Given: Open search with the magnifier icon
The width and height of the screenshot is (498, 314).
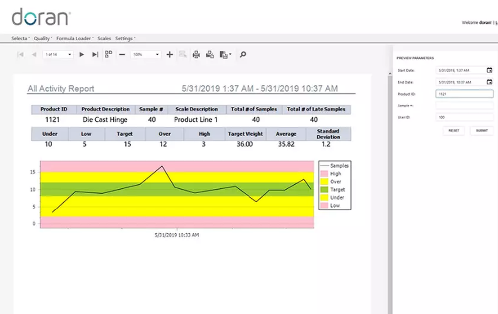Looking at the screenshot, I should point(243,55).
